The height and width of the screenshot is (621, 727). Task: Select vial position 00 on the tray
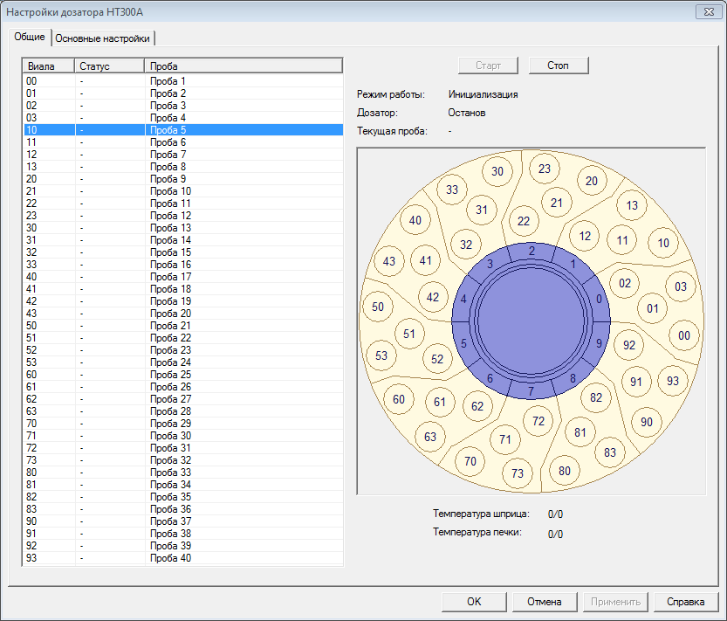pos(684,335)
